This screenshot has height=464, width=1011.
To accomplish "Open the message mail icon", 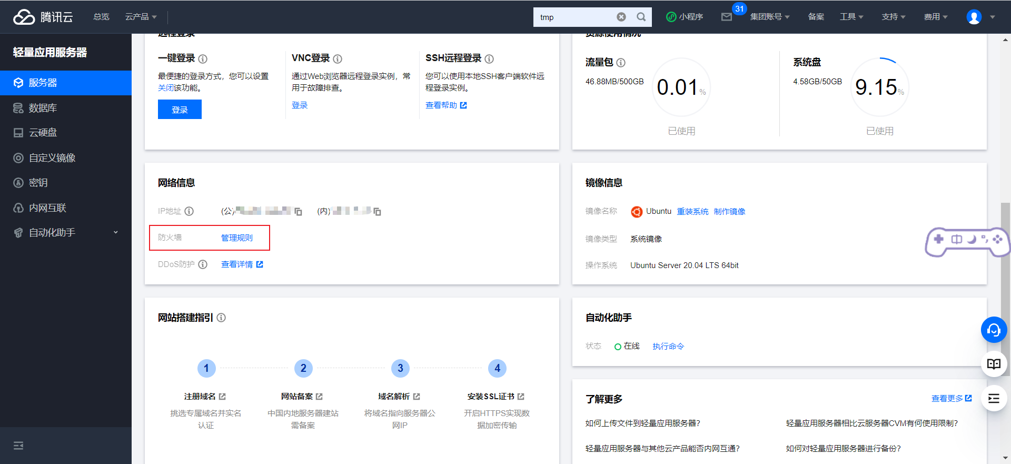I will tap(727, 17).
